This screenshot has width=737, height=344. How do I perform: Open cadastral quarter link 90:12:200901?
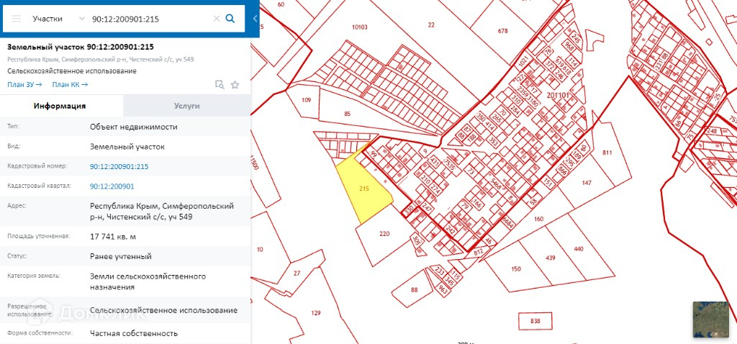pyautogui.click(x=112, y=186)
